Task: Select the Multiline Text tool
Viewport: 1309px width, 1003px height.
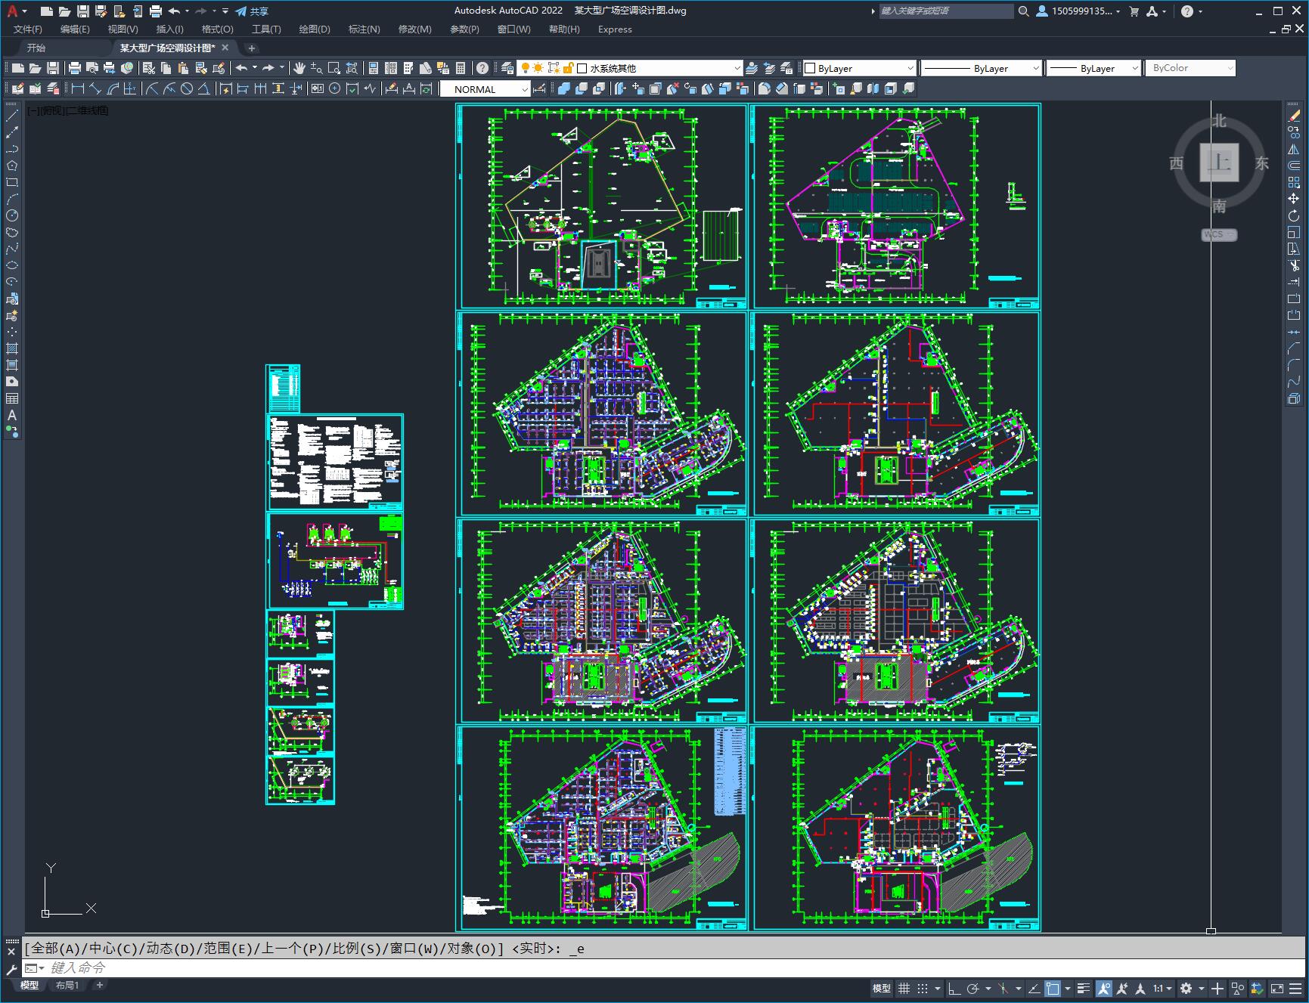Action: pyautogui.click(x=12, y=415)
